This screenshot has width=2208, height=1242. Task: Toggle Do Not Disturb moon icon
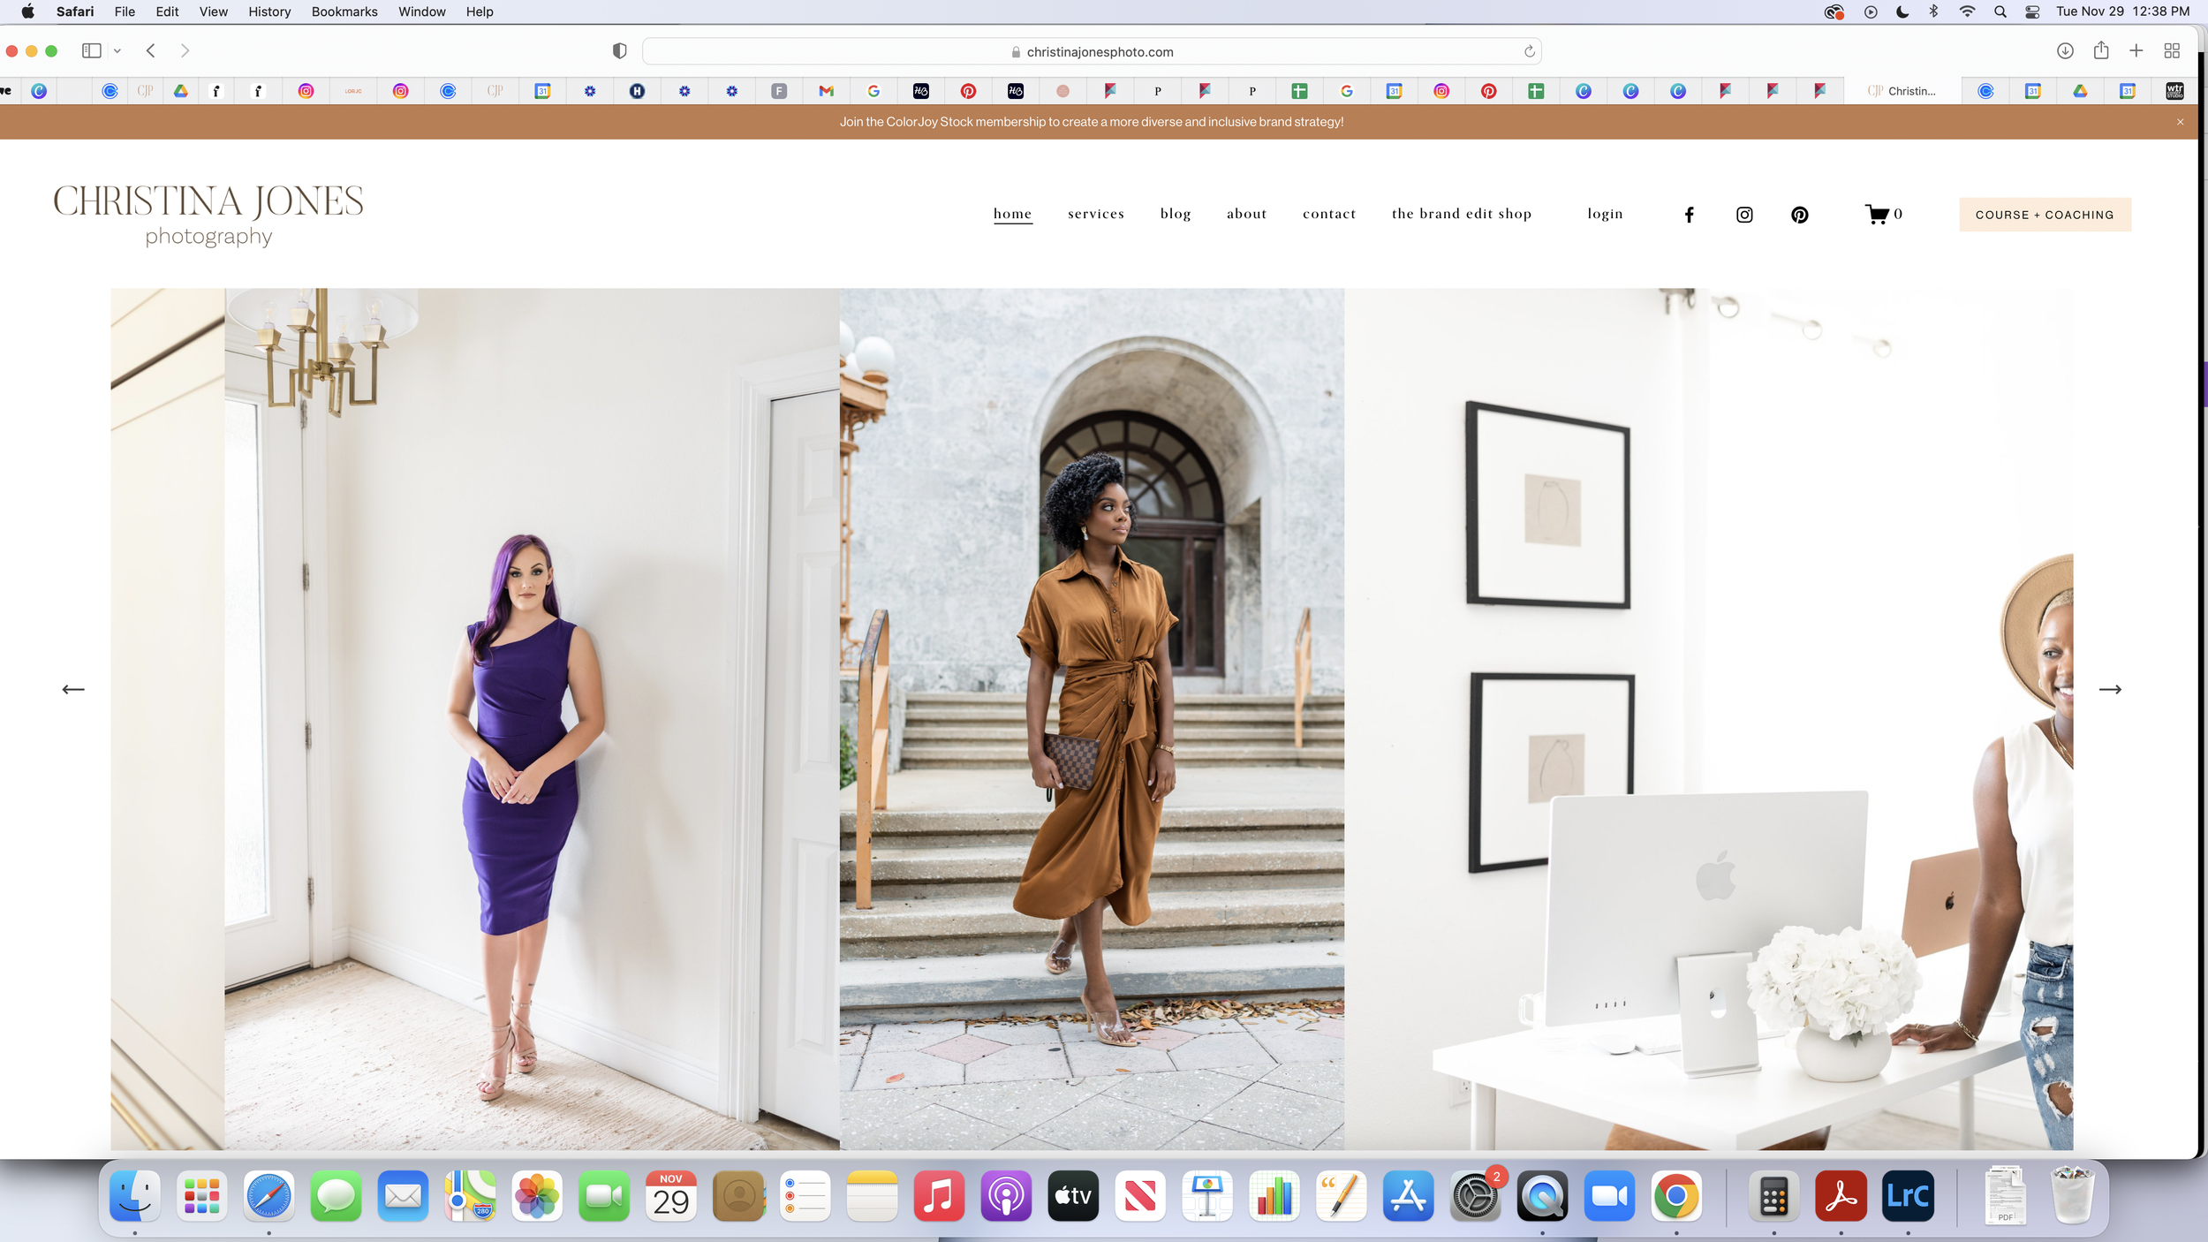1902,11
